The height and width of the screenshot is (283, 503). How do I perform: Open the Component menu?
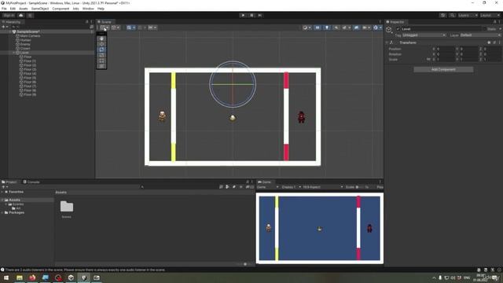61,9
